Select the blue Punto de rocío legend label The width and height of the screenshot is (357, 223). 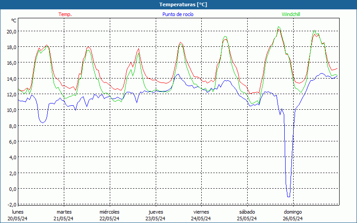178,14
